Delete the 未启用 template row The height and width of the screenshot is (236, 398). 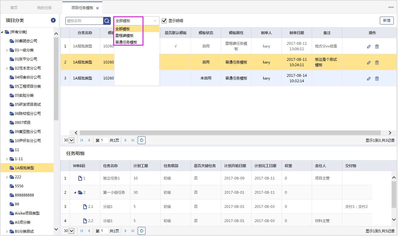point(377,79)
